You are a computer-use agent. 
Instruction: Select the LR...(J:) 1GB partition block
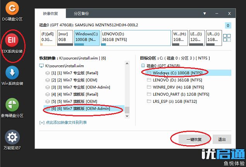point(214,38)
